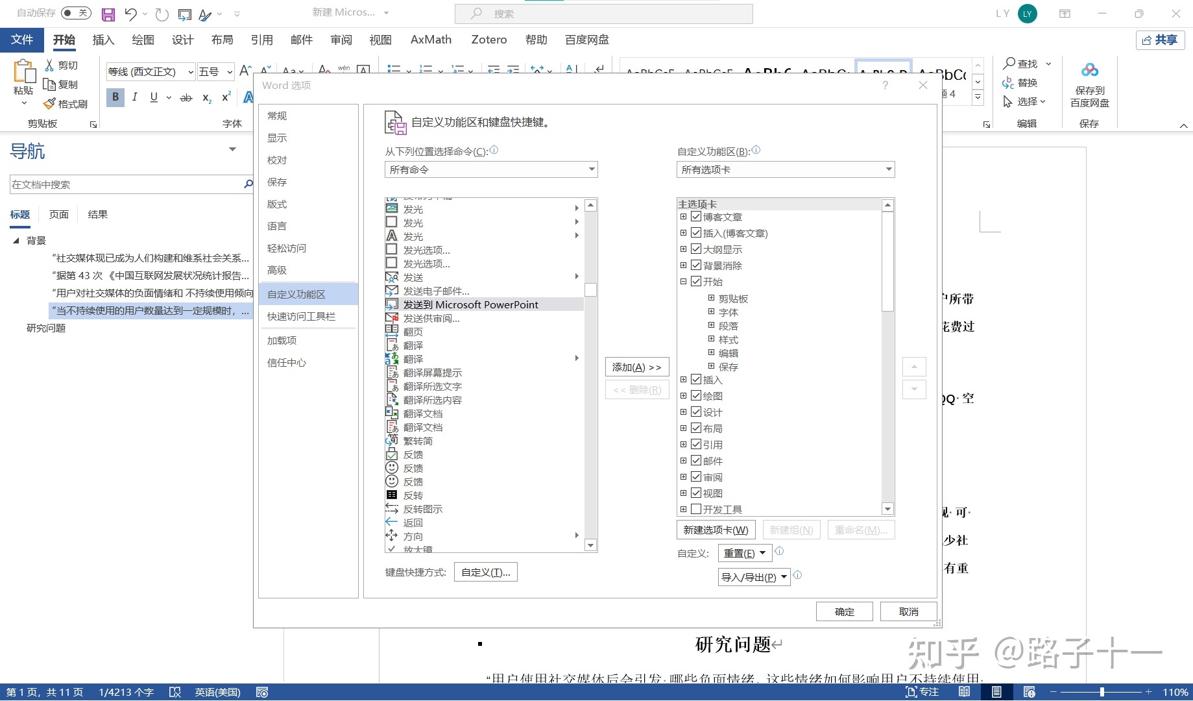Click the 共享 share button
1193x701 pixels.
1160,40
